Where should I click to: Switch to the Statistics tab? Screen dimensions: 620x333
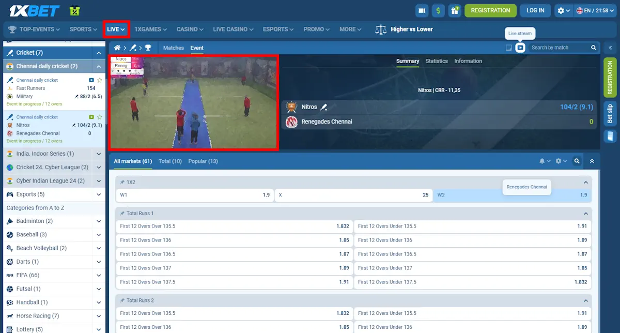tap(437, 61)
